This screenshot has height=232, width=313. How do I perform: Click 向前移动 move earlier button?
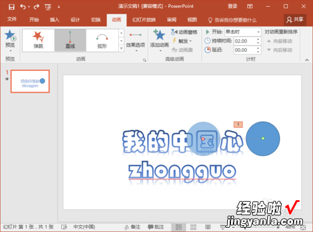point(280,41)
